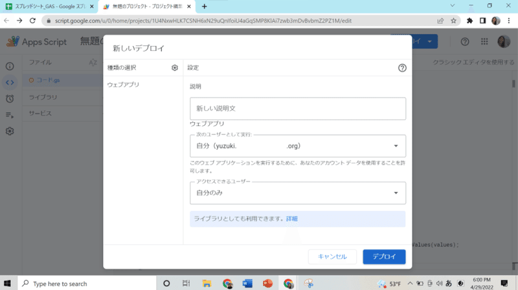Screen dimensions: 518x290
Task: Click the deployment type gear icon
Action: 175,68
